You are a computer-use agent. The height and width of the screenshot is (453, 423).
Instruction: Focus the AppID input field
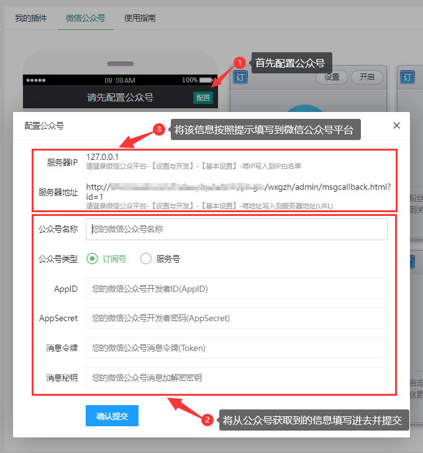237,289
